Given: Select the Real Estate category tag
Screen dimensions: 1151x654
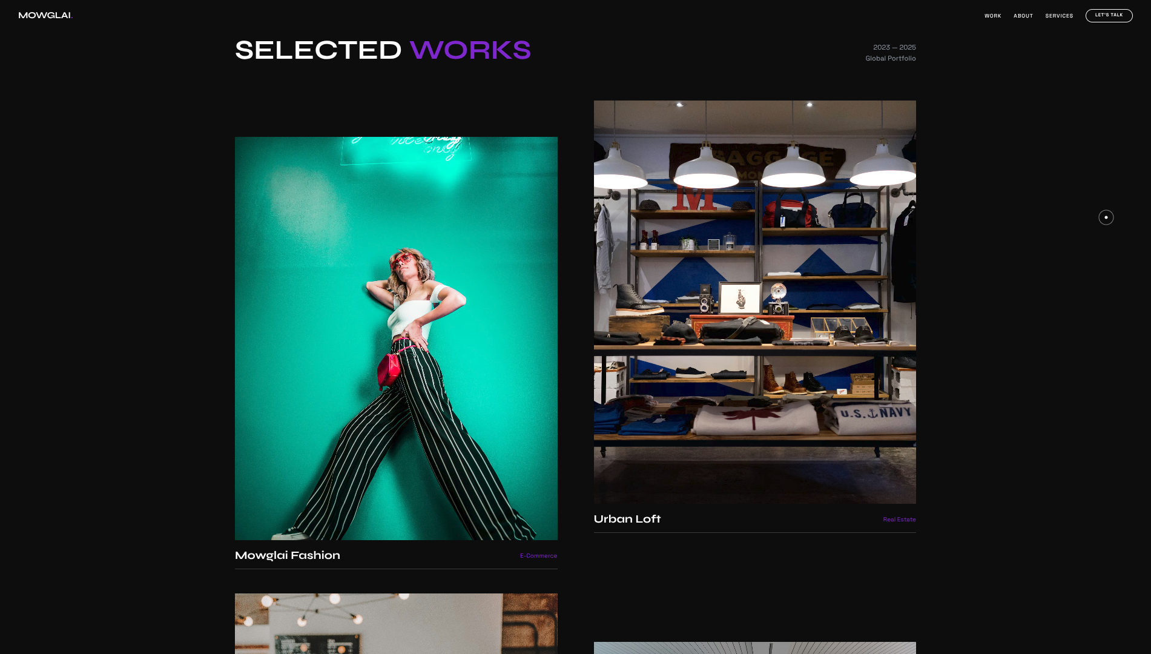Looking at the screenshot, I should click(899, 520).
